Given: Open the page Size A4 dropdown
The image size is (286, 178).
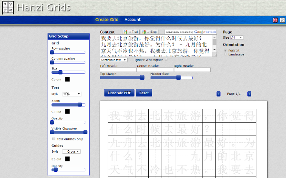Looking at the screenshot, I should click(237, 37).
